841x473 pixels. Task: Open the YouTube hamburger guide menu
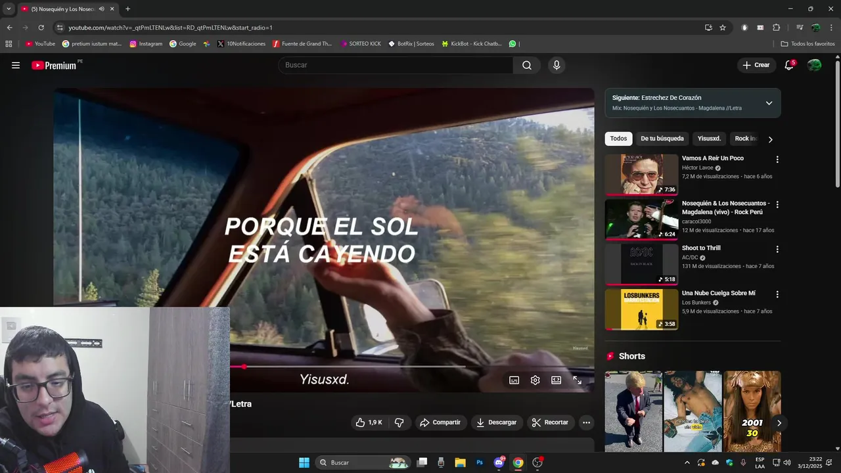pyautogui.click(x=16, y=65)
